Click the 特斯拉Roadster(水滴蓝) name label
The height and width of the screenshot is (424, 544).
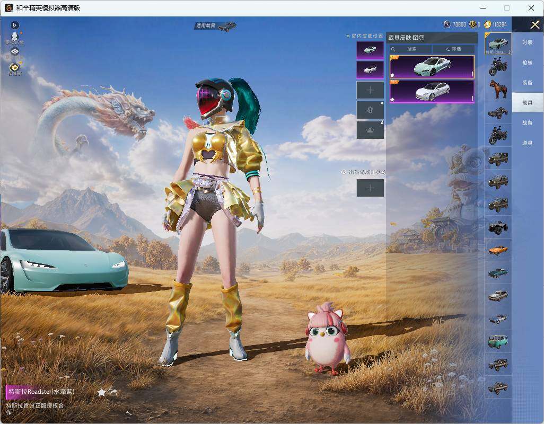point(41,392)
